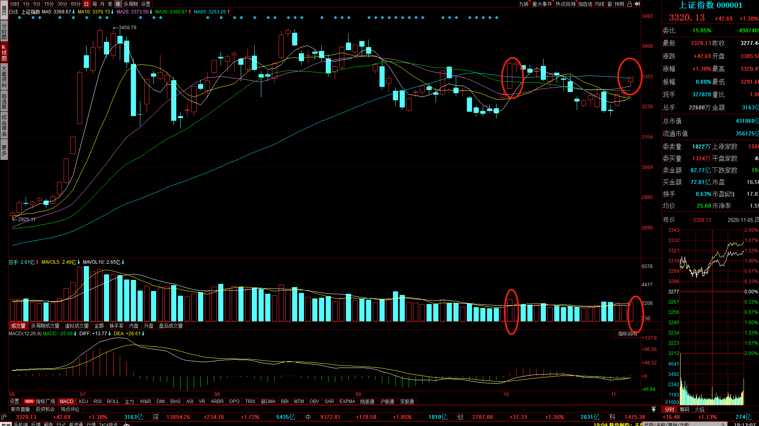The height and width of the screenshot is (426, 759).
Task: Click the collapse-right arrow icon in the toolbar
Action: click(x=637, y=4)
